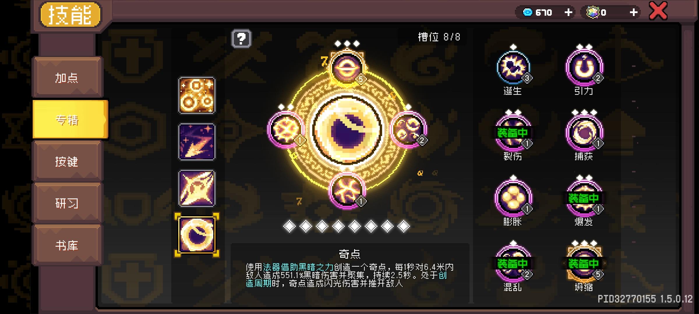
Task: Select the 诞生 rune icon
Action: (513, 67)
